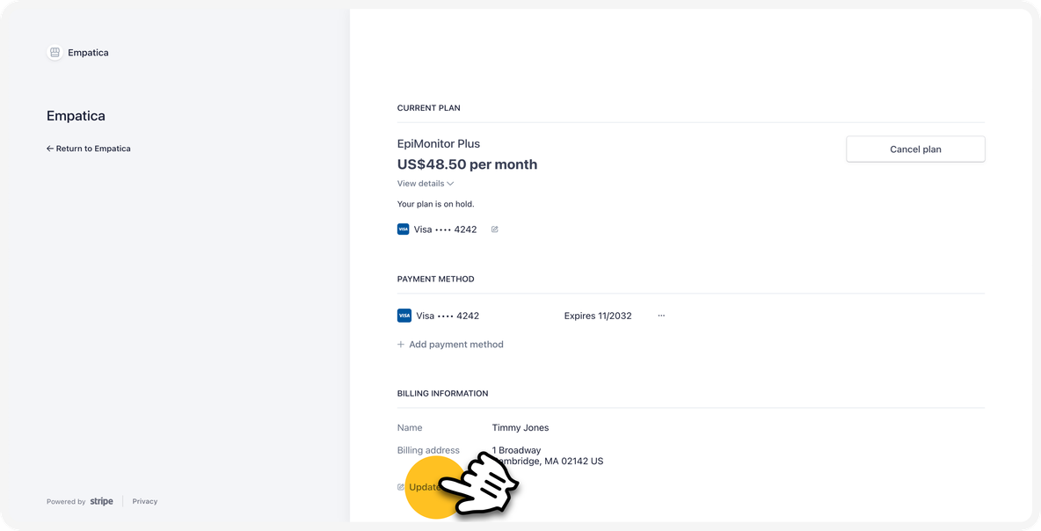Click the US$48.50 per month price
Viewport: 1041px width, 531px height.
[x=468, y=164]
